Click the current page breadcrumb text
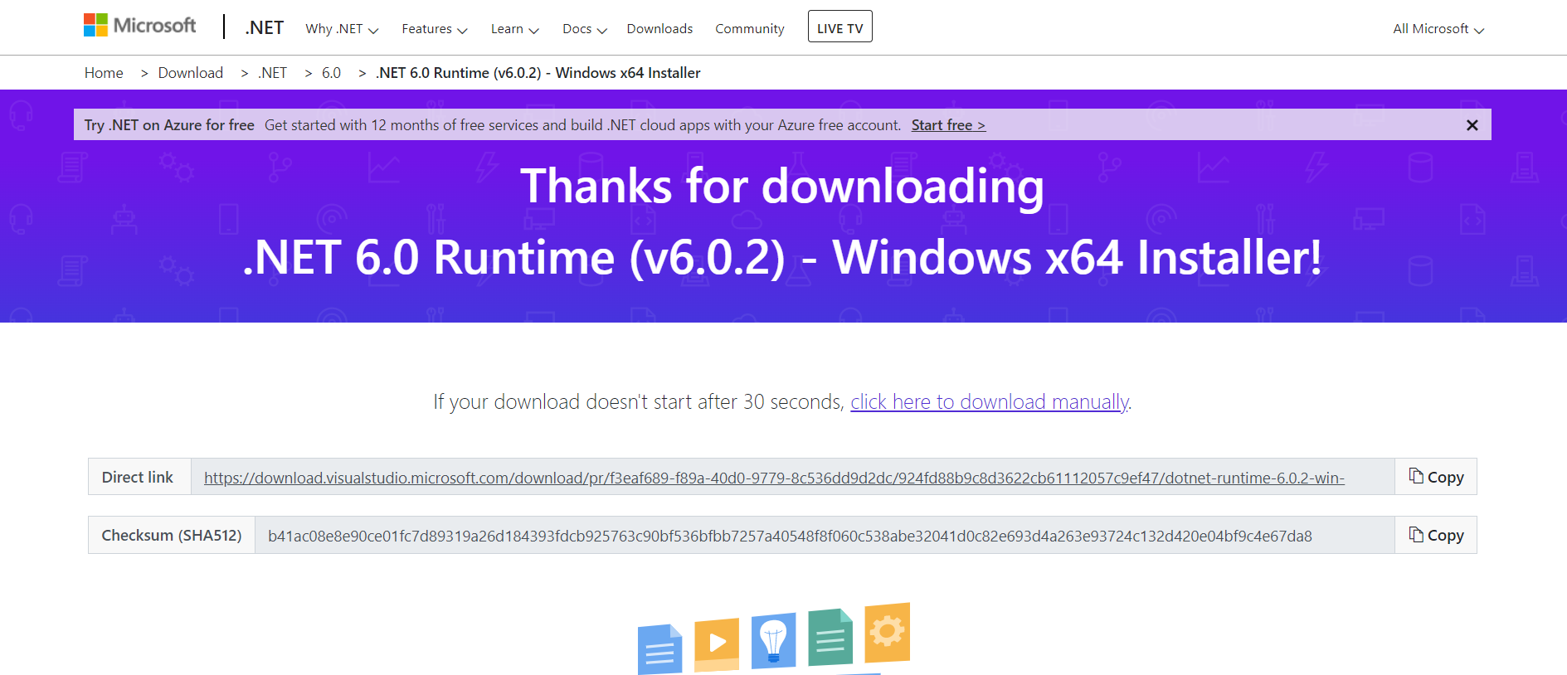Viewport: 1567px width, 675px height. [x=538, y=73]
